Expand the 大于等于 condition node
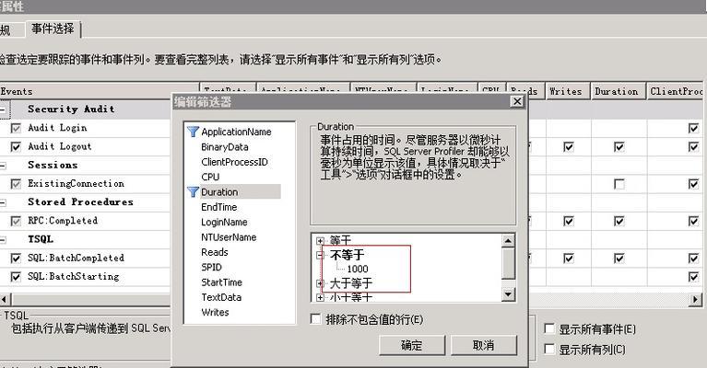Screen dimensions: 707x368 pos(320,283)
